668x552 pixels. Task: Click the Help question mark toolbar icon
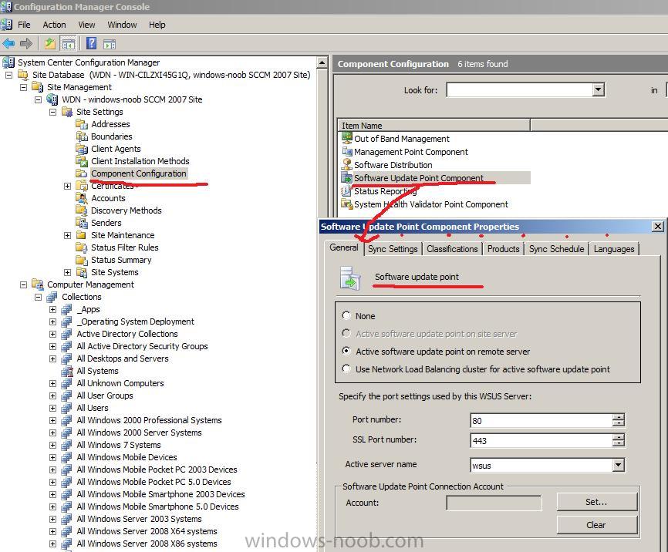coord(91,43)
